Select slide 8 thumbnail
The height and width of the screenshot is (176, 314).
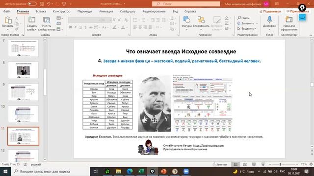[x=23, y=70]
